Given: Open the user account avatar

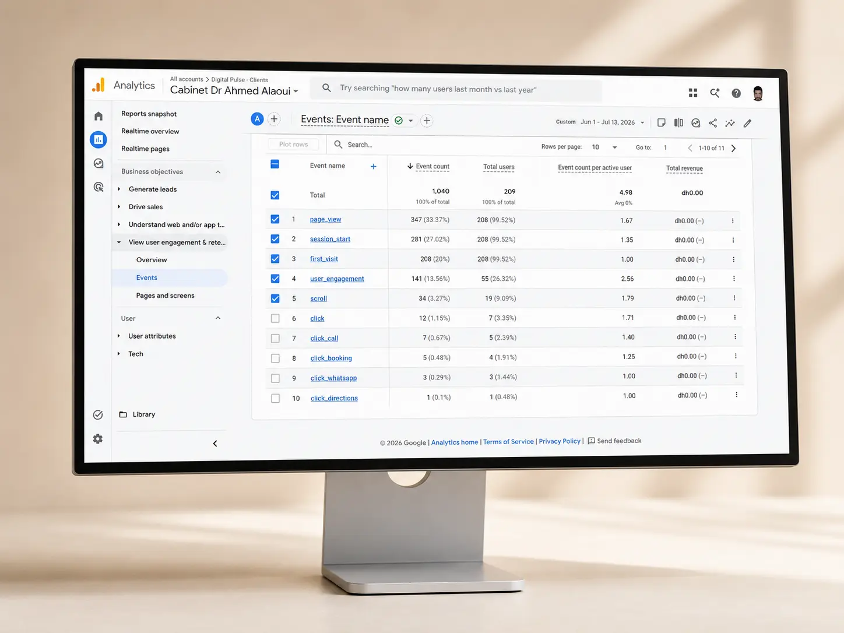Looking at the screenshot, I should [x=758, y=93].
